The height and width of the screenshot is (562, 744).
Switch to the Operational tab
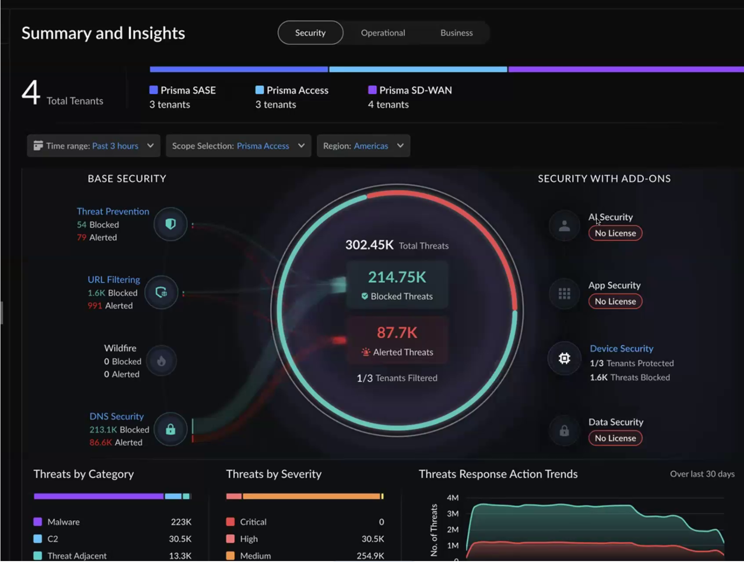click(x=383, y=33)
